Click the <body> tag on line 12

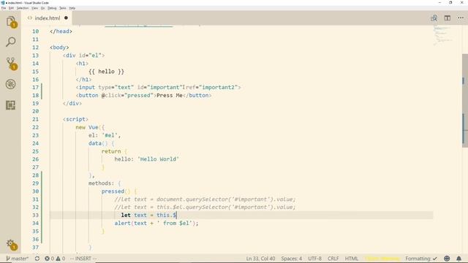click(x=59, y=47)
